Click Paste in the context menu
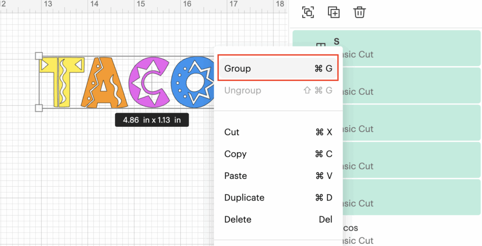Viewport: 482px width, 246px height. click(x=278, y=176)
